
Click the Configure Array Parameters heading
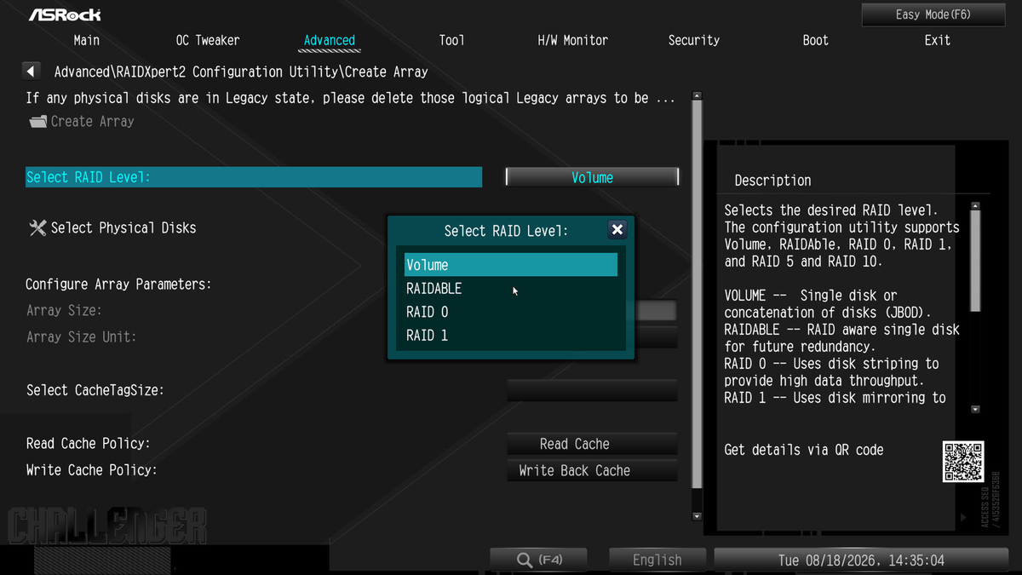point(118,284)
